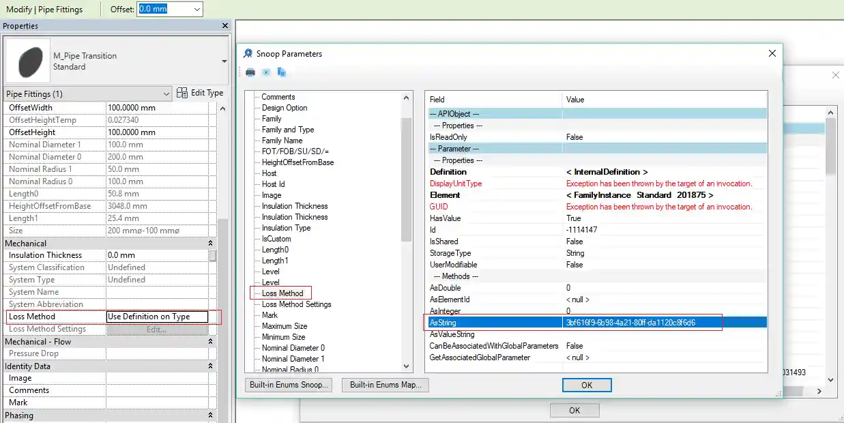
Task: Click the Loss Method value field
Action: coord(157,317)
